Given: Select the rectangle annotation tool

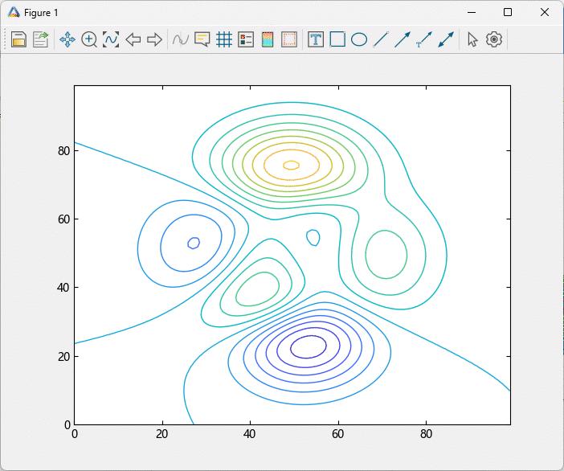Looking at the screenshot, I should (x=337, y=39).
